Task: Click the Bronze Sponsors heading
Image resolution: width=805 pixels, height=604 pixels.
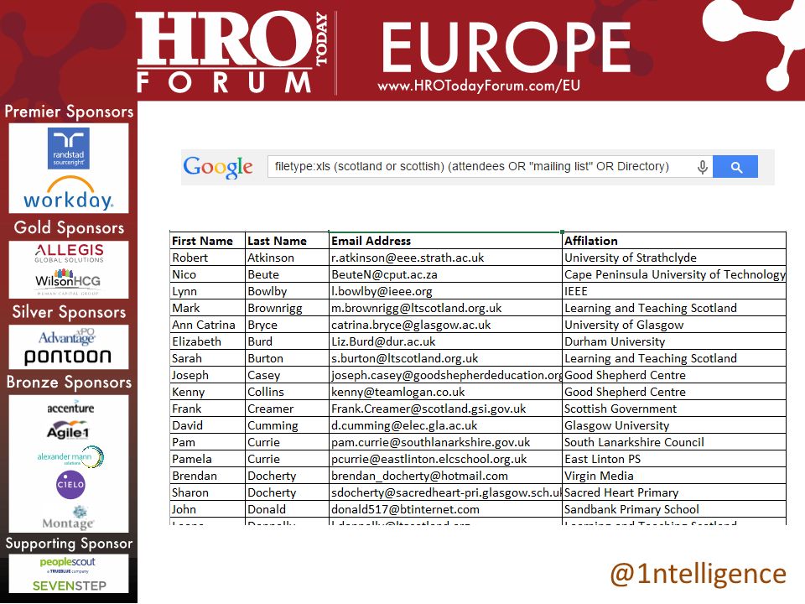Action: pyautogui.click(x=69, y=383)
